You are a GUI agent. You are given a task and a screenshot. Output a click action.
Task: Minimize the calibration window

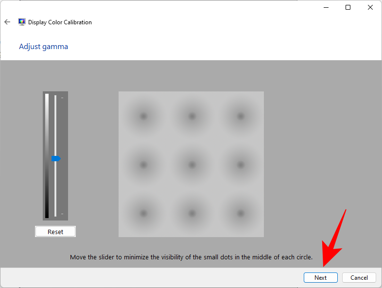(x=326, y=8)
